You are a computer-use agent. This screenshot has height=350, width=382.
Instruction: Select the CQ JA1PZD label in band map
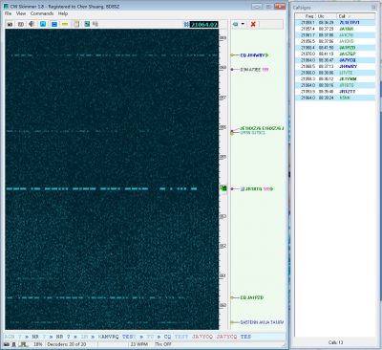click(252, 297)
